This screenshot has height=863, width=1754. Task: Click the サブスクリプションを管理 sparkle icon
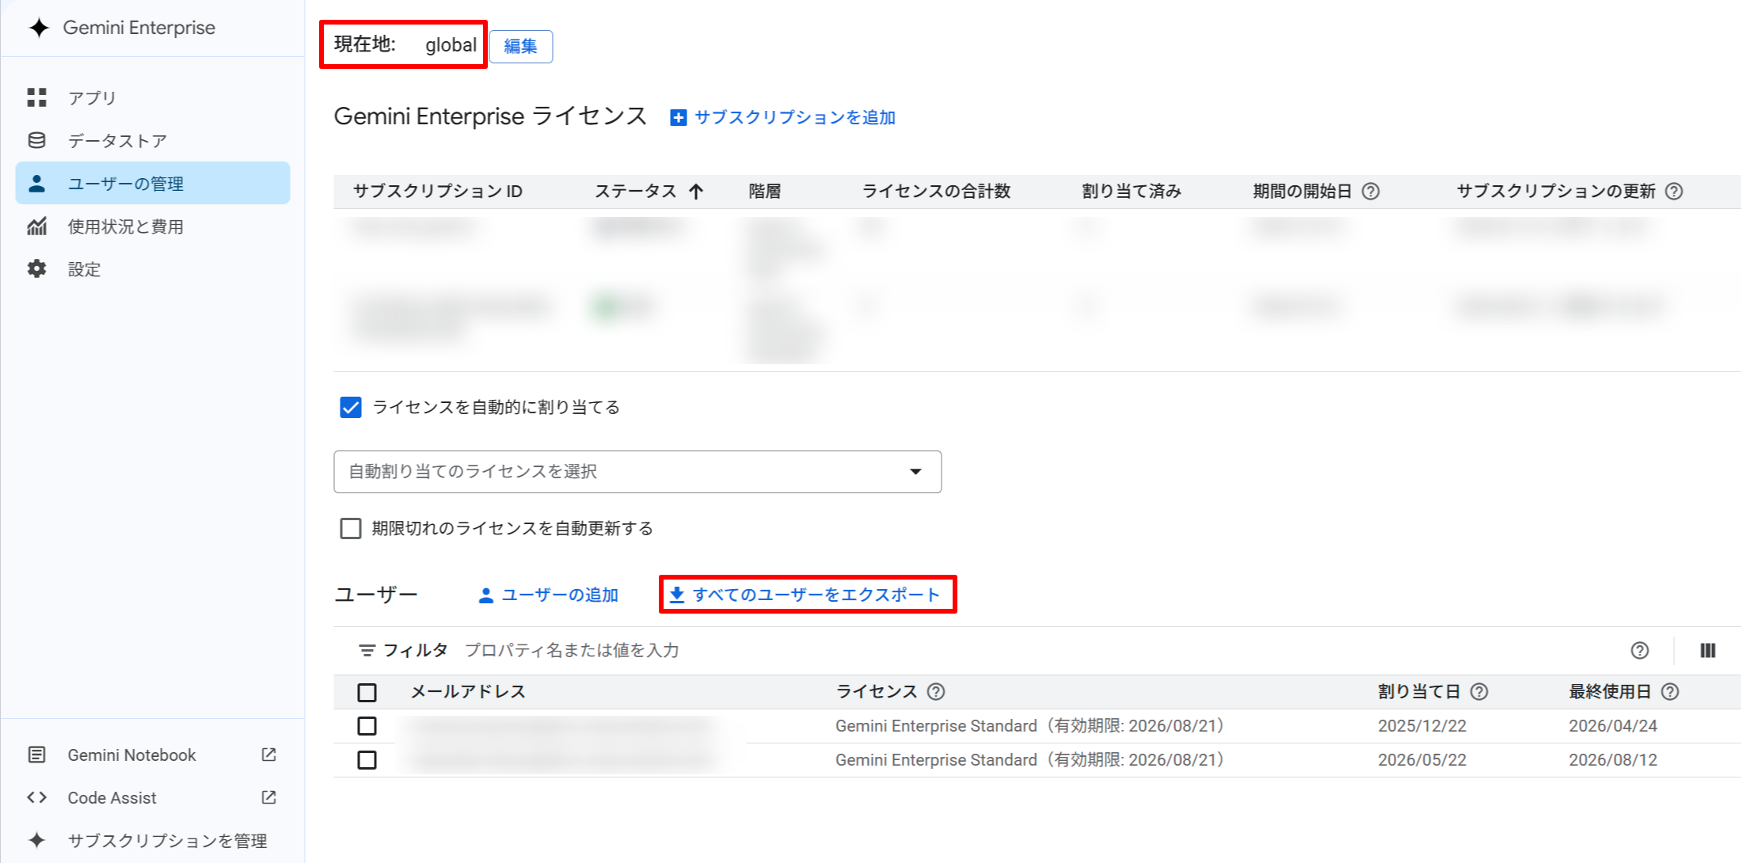click(x=36, y=840)
